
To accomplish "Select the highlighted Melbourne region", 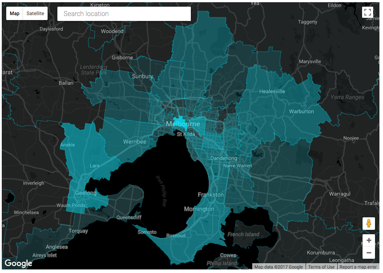I will click(183, 124).
